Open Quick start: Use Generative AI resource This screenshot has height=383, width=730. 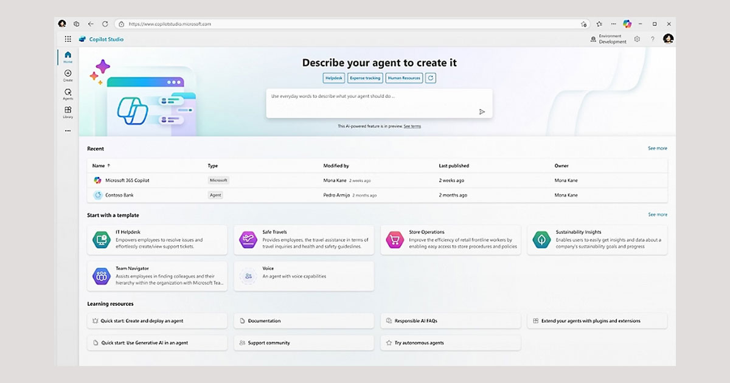(157, 343)
